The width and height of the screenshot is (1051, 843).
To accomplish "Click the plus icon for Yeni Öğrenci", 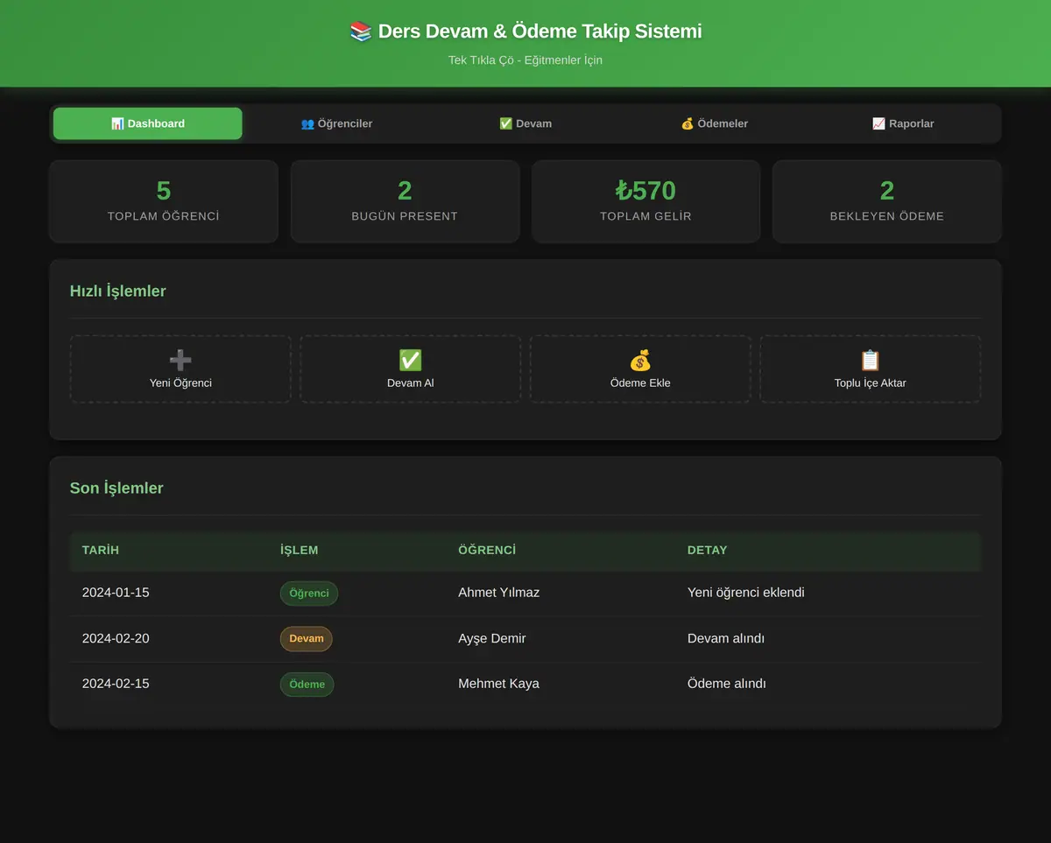I will (x=180, y=360).
